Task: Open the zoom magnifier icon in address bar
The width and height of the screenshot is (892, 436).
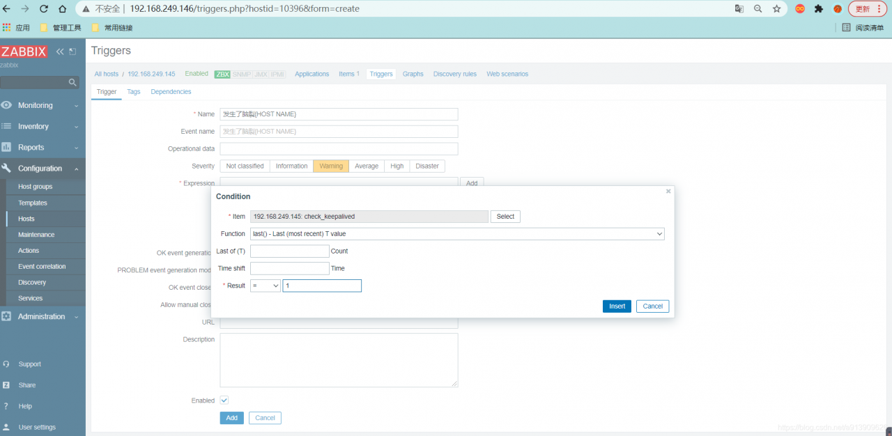Action: [758, 9]
